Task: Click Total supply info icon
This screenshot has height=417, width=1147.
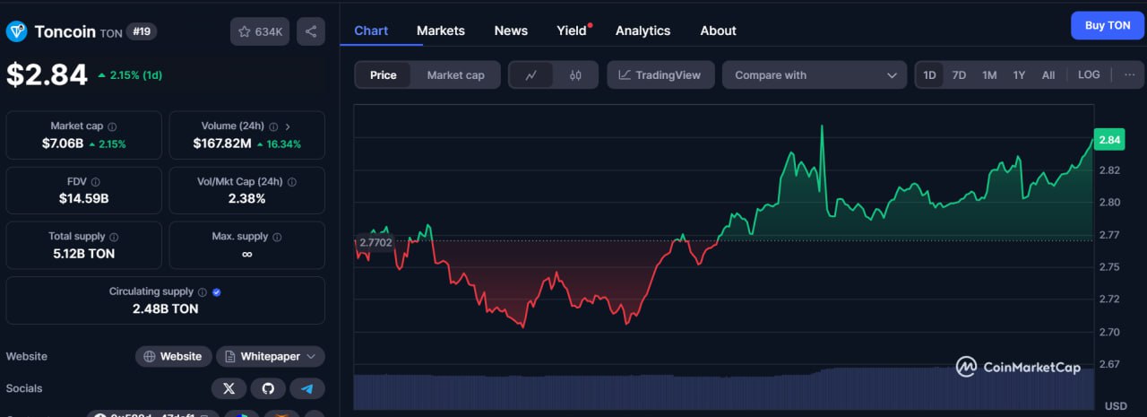Action: tap(114, 237)
